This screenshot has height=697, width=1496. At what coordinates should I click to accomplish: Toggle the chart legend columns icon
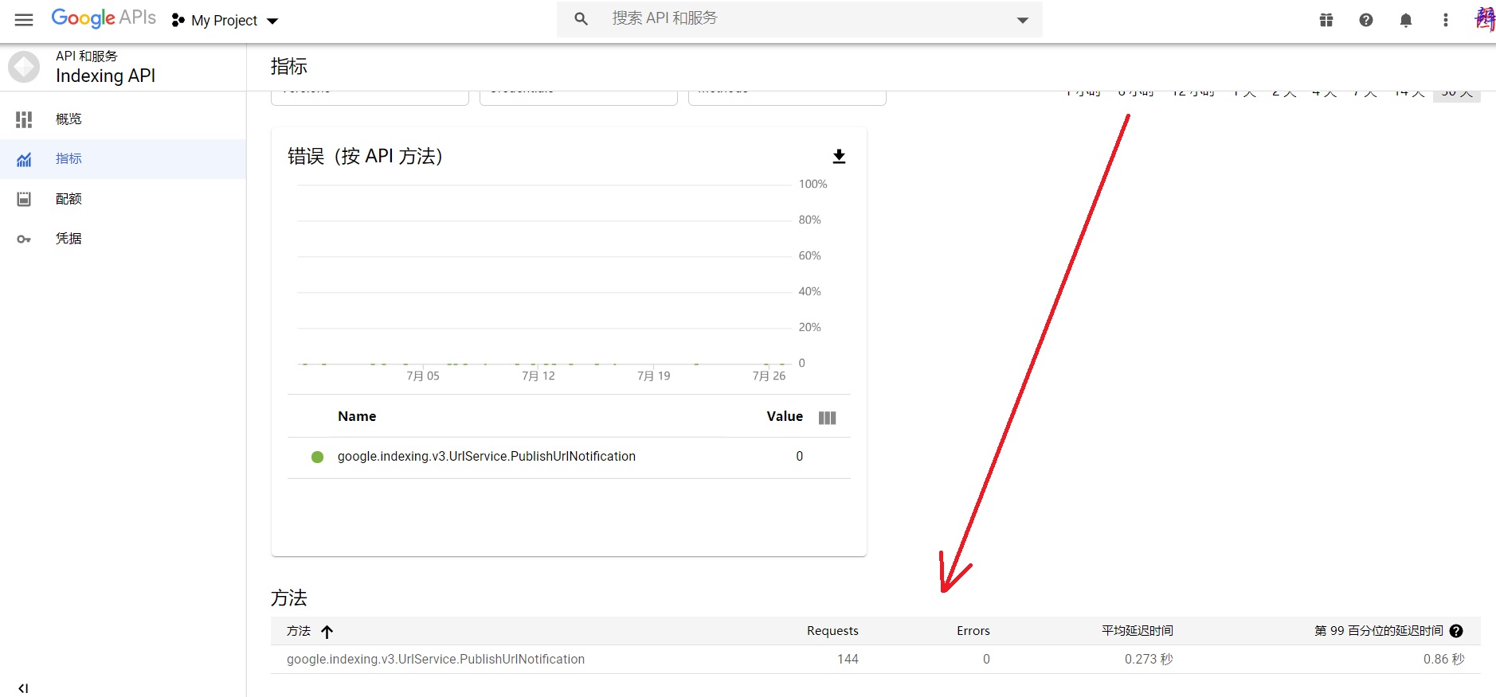click(827, 418)
